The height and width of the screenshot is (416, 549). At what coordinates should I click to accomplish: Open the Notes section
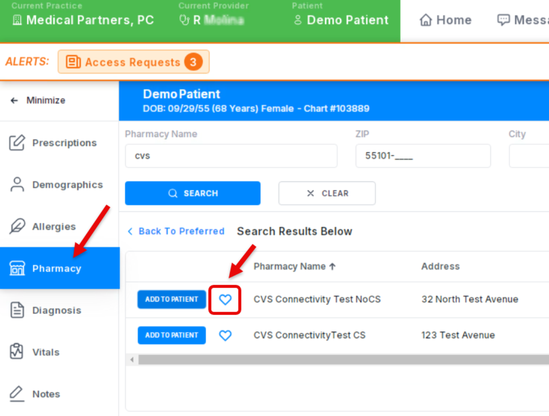[60, 393]
